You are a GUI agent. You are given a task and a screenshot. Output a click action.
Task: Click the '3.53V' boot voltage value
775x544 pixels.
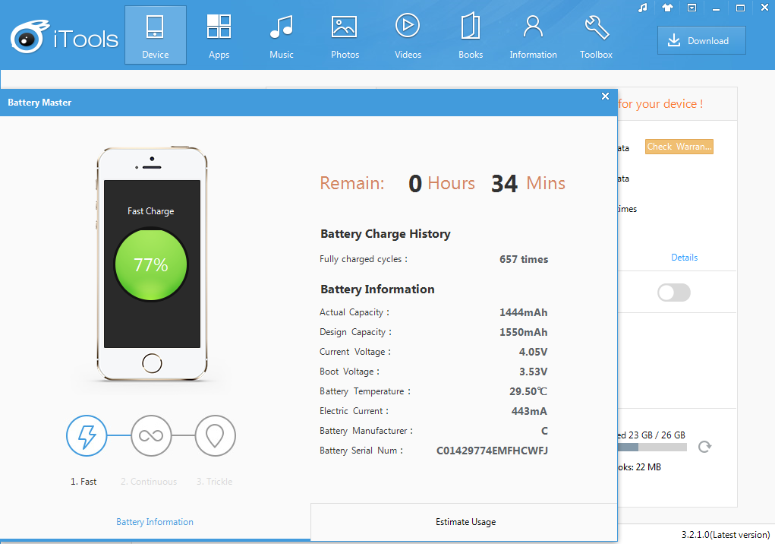tap(534, 372)
